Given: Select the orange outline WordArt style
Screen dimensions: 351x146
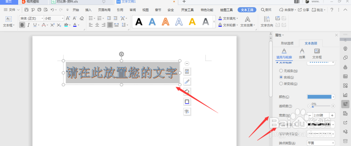Looking at the screenshot, I should (165, 22).
